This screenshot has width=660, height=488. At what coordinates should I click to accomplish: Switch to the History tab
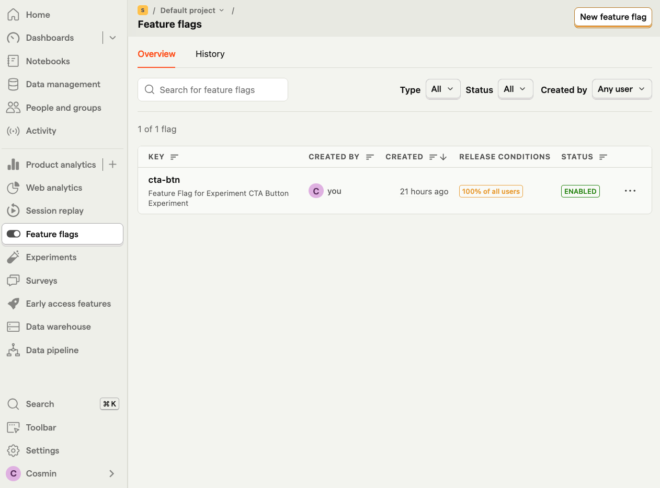click(x=210, y=54)
